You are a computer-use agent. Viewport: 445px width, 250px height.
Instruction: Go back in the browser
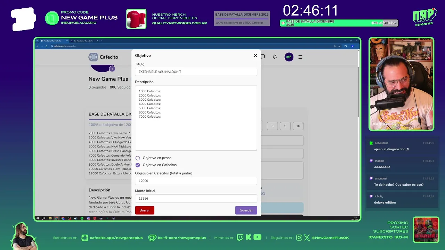(37, 46)
